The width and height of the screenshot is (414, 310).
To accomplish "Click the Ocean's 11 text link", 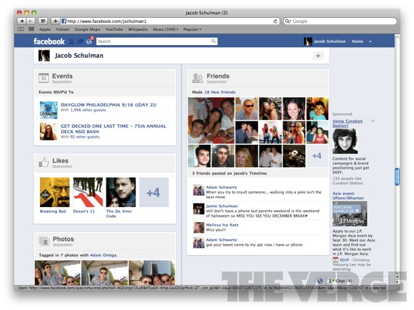I will pyautogui.click(x=84, y=211).
